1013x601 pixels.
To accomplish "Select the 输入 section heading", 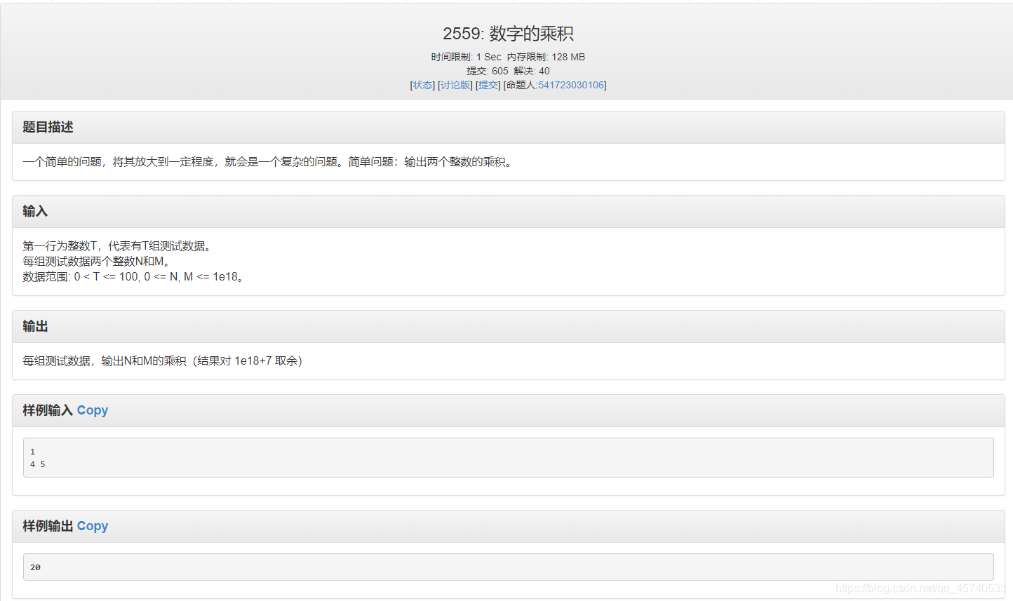I will 35,211.
